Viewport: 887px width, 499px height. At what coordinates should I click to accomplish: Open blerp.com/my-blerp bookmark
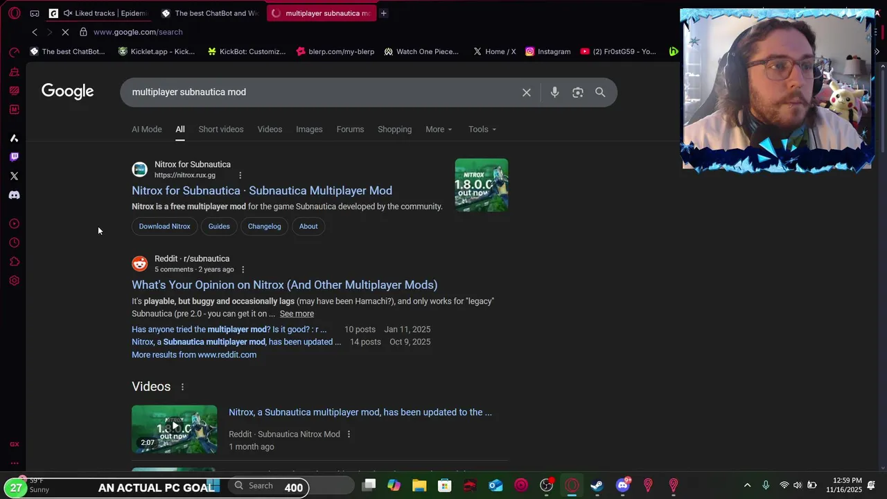coord(335,51)
